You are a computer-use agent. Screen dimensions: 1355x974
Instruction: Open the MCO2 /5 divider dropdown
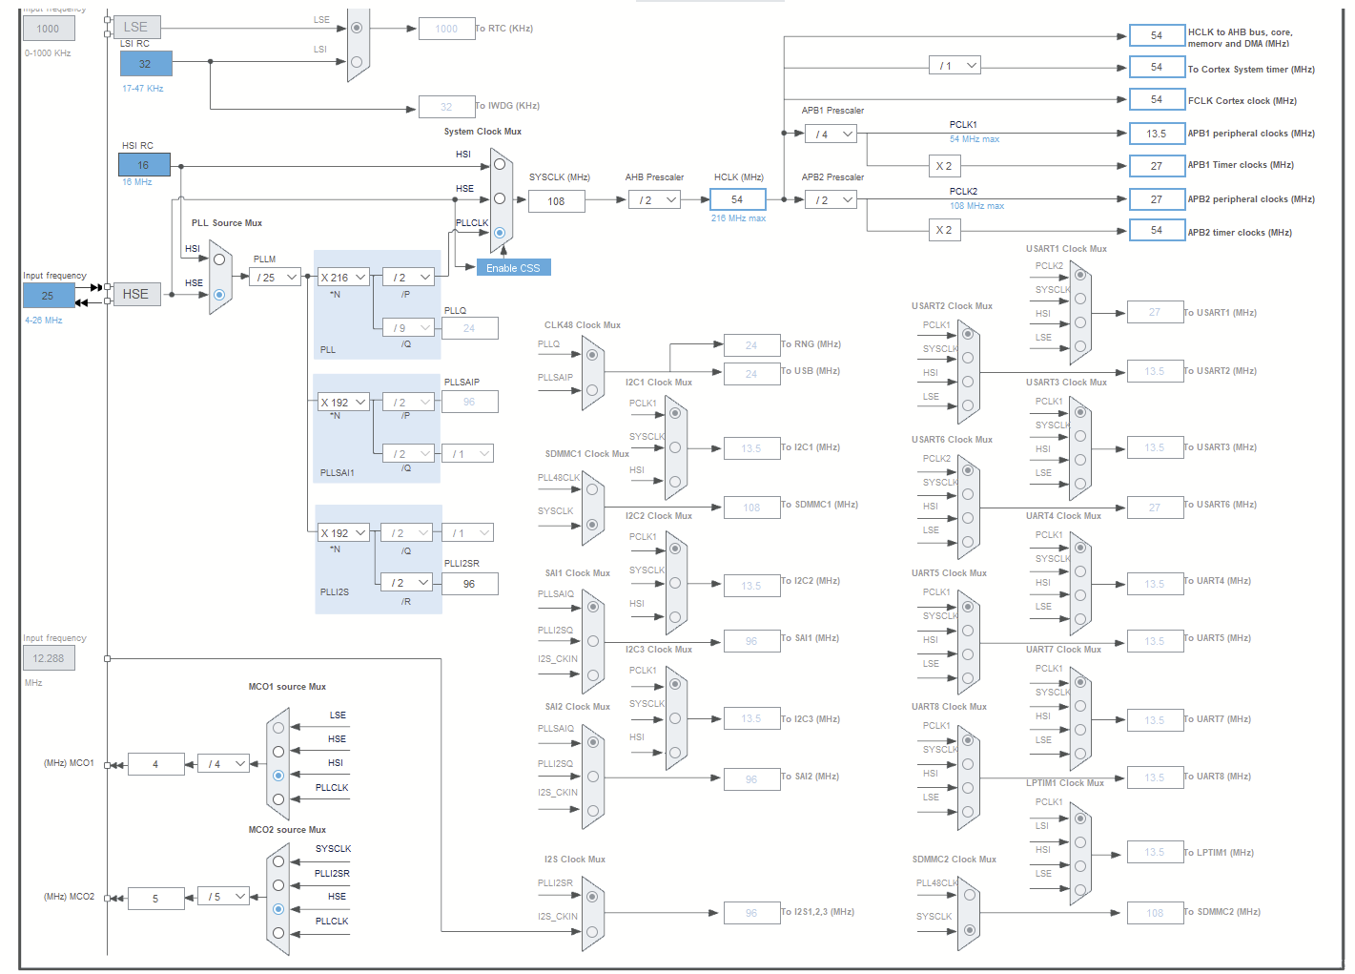223,896
